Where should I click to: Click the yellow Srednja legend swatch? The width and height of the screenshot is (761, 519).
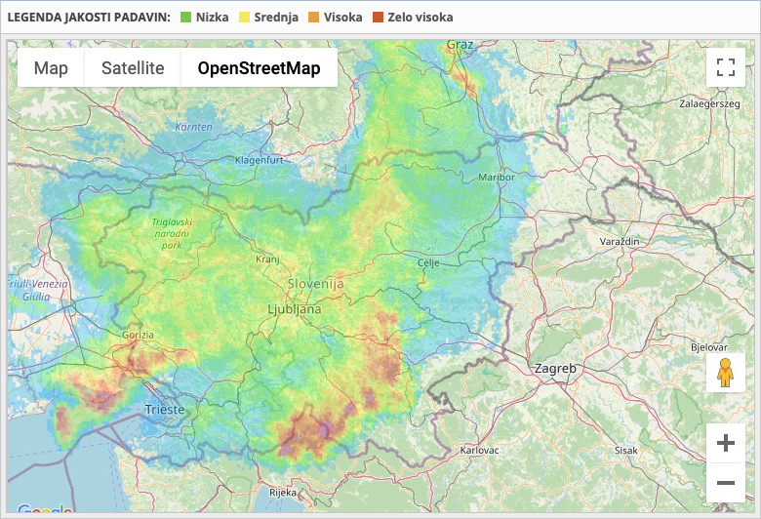244,18
